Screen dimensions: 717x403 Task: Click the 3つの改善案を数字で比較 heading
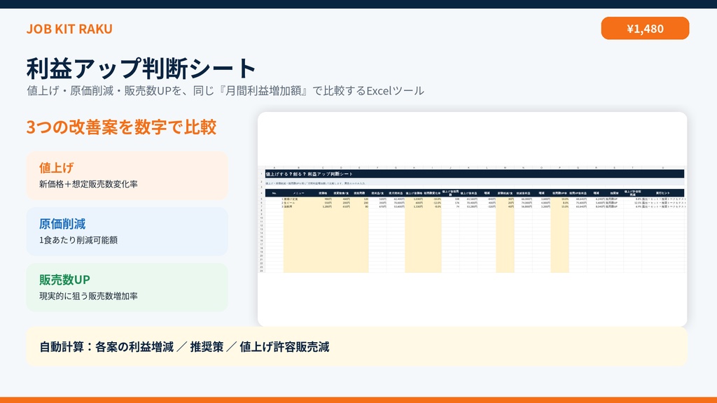[121, 127]
